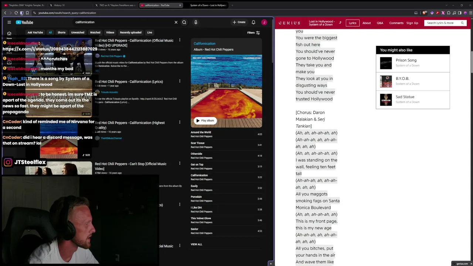The width and height of the screenshot is (473, 266).
Task: Click the browser address bar URL
Action: point(67,13)
